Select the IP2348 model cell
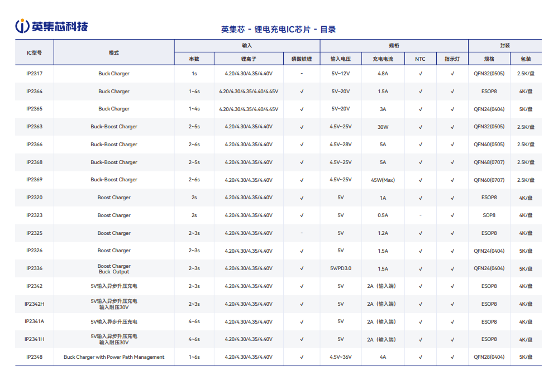This screenshot has height=375, width=558. pos(34,357)
